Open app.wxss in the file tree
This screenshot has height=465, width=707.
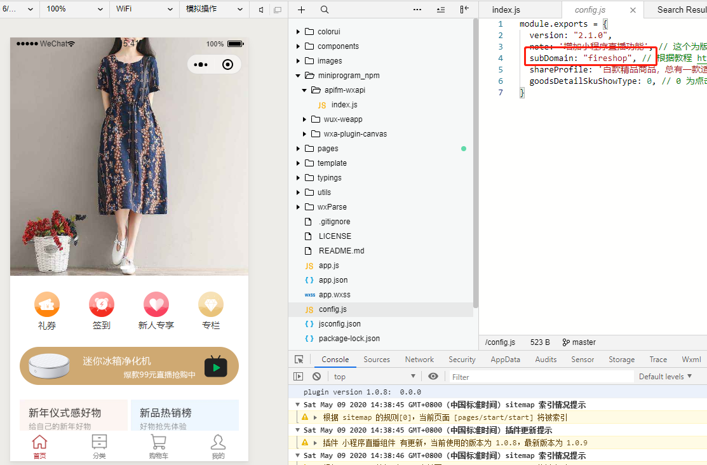334,295
